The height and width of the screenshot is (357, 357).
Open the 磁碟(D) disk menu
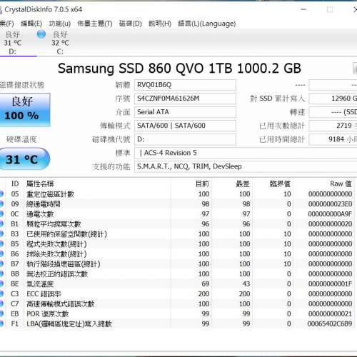131,24
